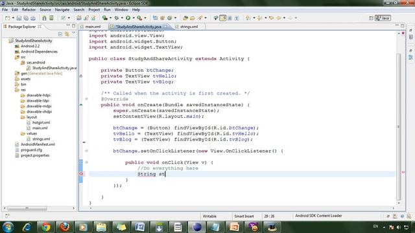Collapse the layout folder in Package Explorer
Viewport: 415px width, 233px height.
(29, 117)
